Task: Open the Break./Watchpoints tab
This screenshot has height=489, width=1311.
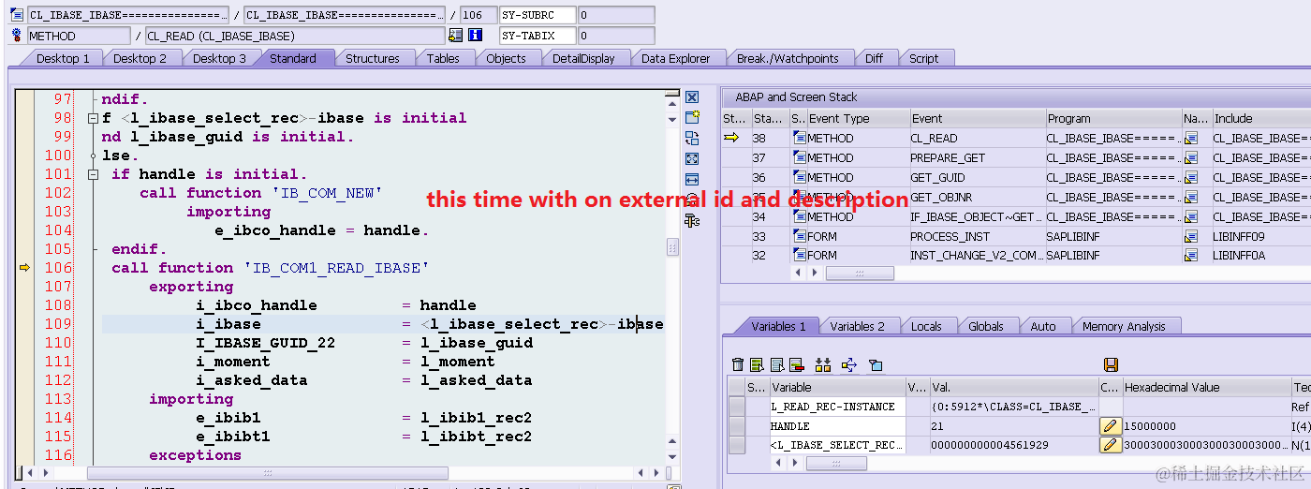Action: pos(788,58)
